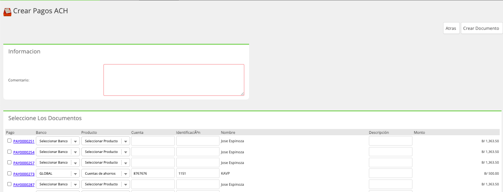This screenshot has height=192, width=503.
Task: Open the Cuentas de ahorros product dropdown
Action: point(106,174)
